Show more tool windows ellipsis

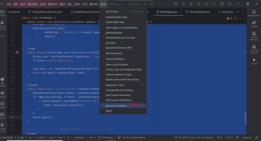tap(2, 36)
